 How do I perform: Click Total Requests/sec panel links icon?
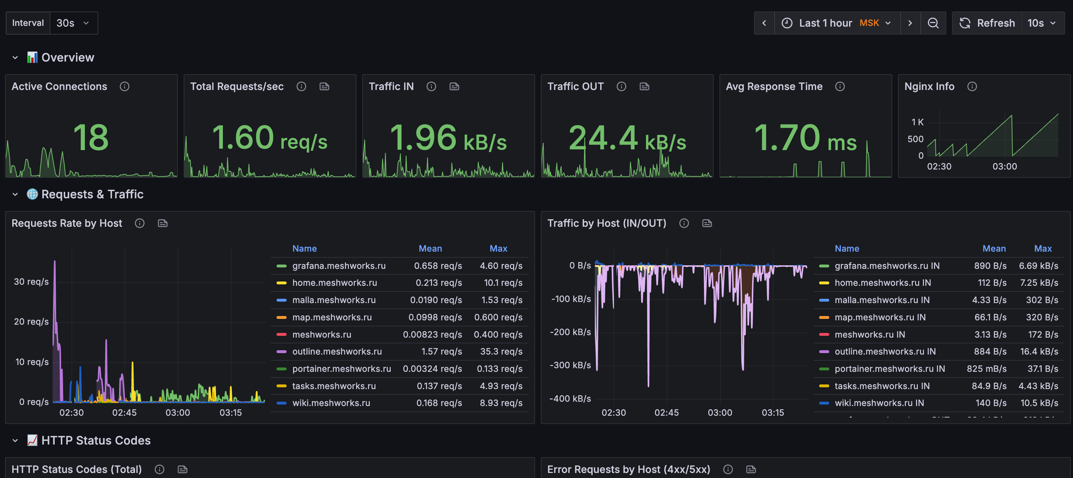tap(324, 86)
